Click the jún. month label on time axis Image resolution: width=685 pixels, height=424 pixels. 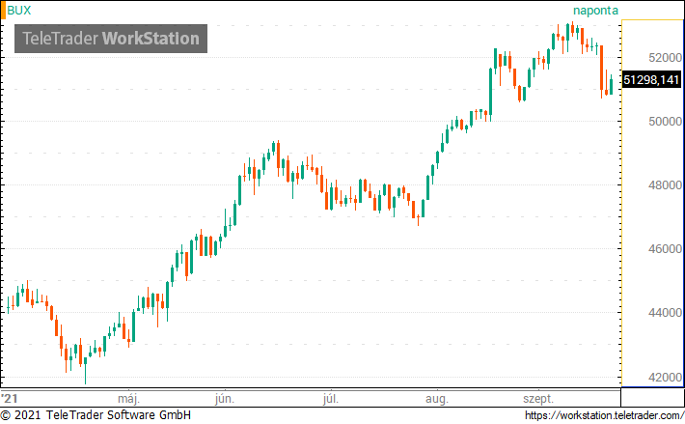[225, 399]
